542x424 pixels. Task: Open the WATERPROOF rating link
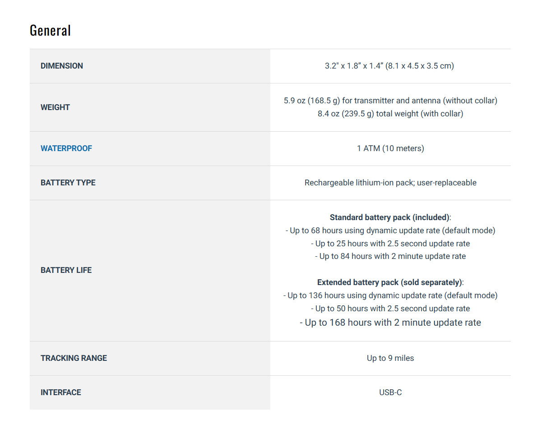66,148
